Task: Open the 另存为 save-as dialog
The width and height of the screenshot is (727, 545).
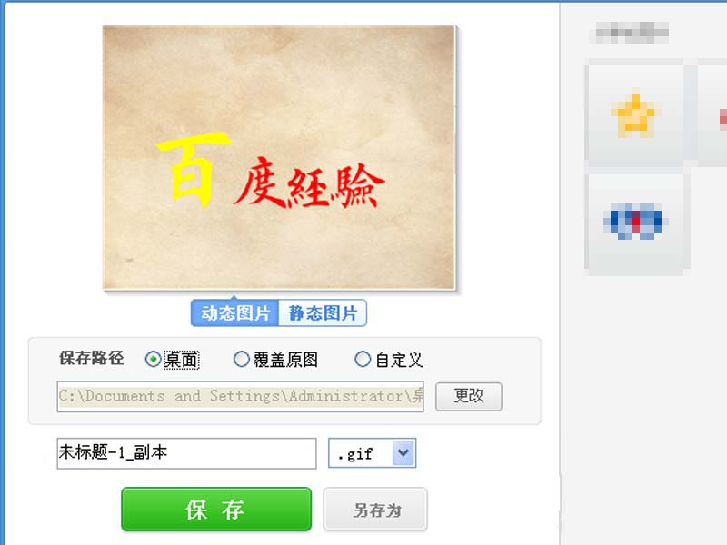Action: pyautogui.click(x=375, y=510)
